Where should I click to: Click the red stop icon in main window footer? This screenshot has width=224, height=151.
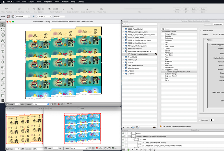59,104
